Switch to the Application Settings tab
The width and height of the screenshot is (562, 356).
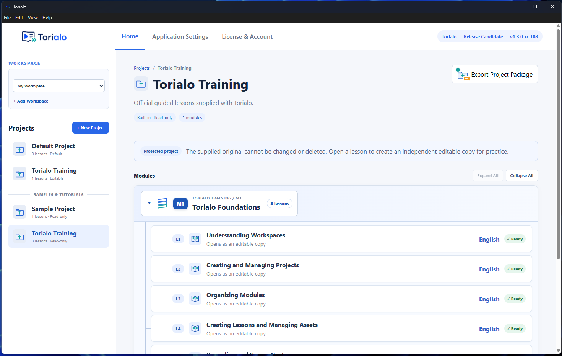point(180,37)
